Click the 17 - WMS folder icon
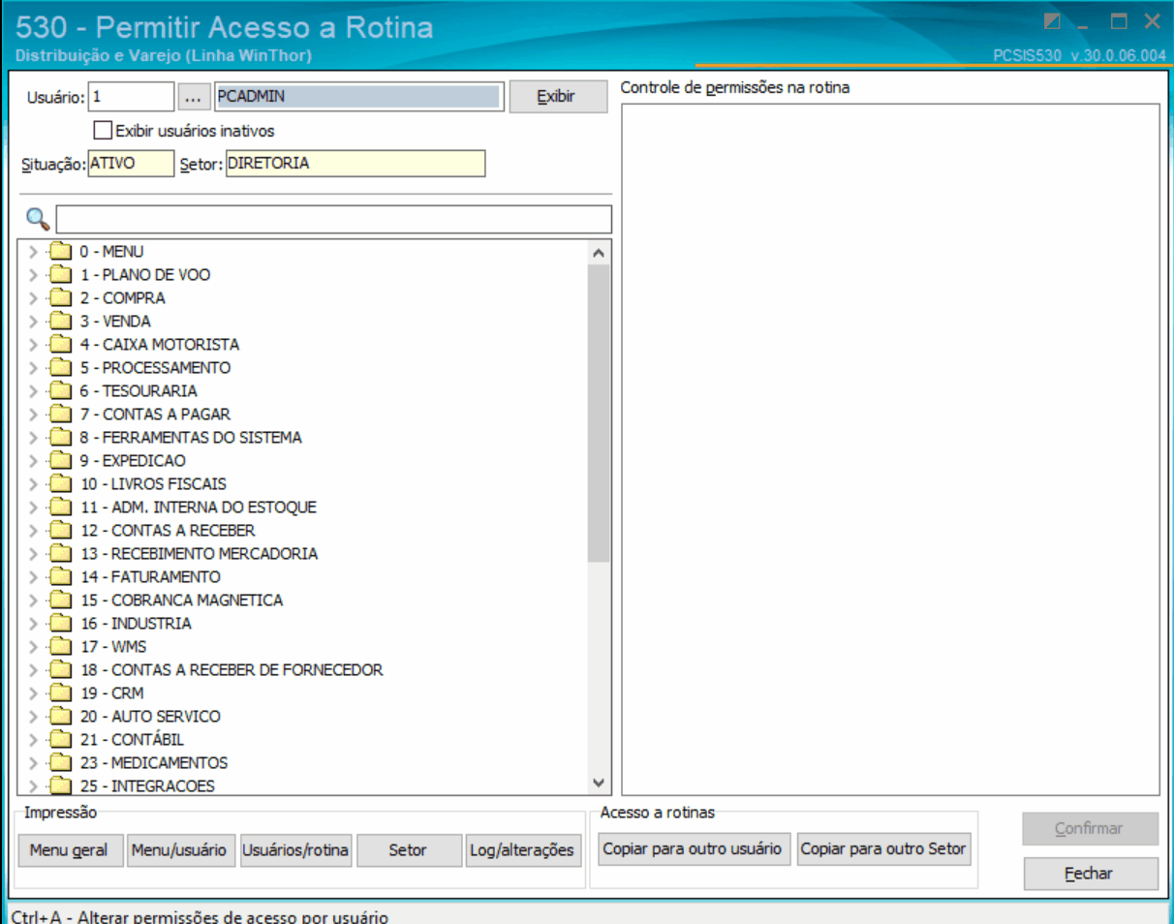This screenshot has width=1174, height=924. coord(61,647)
